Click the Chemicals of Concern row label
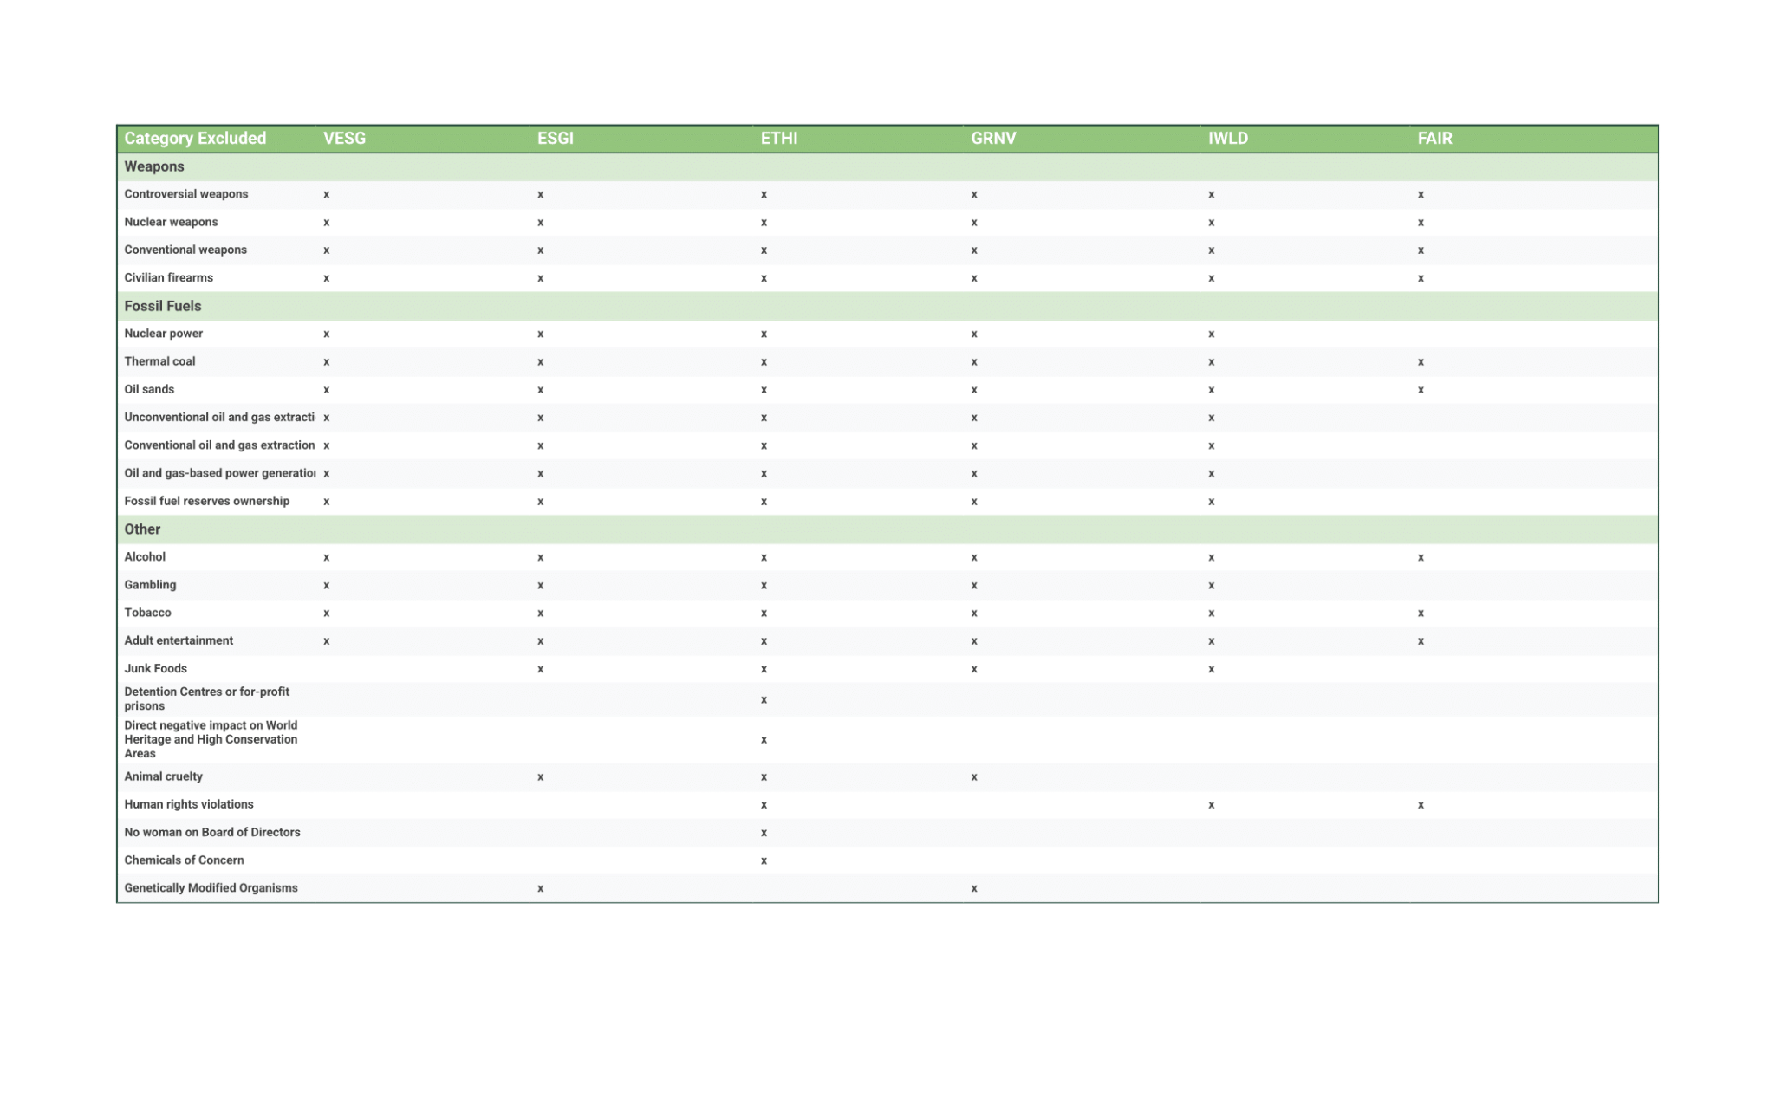Screen dimensions: 1775x1117 pos(184,860)
